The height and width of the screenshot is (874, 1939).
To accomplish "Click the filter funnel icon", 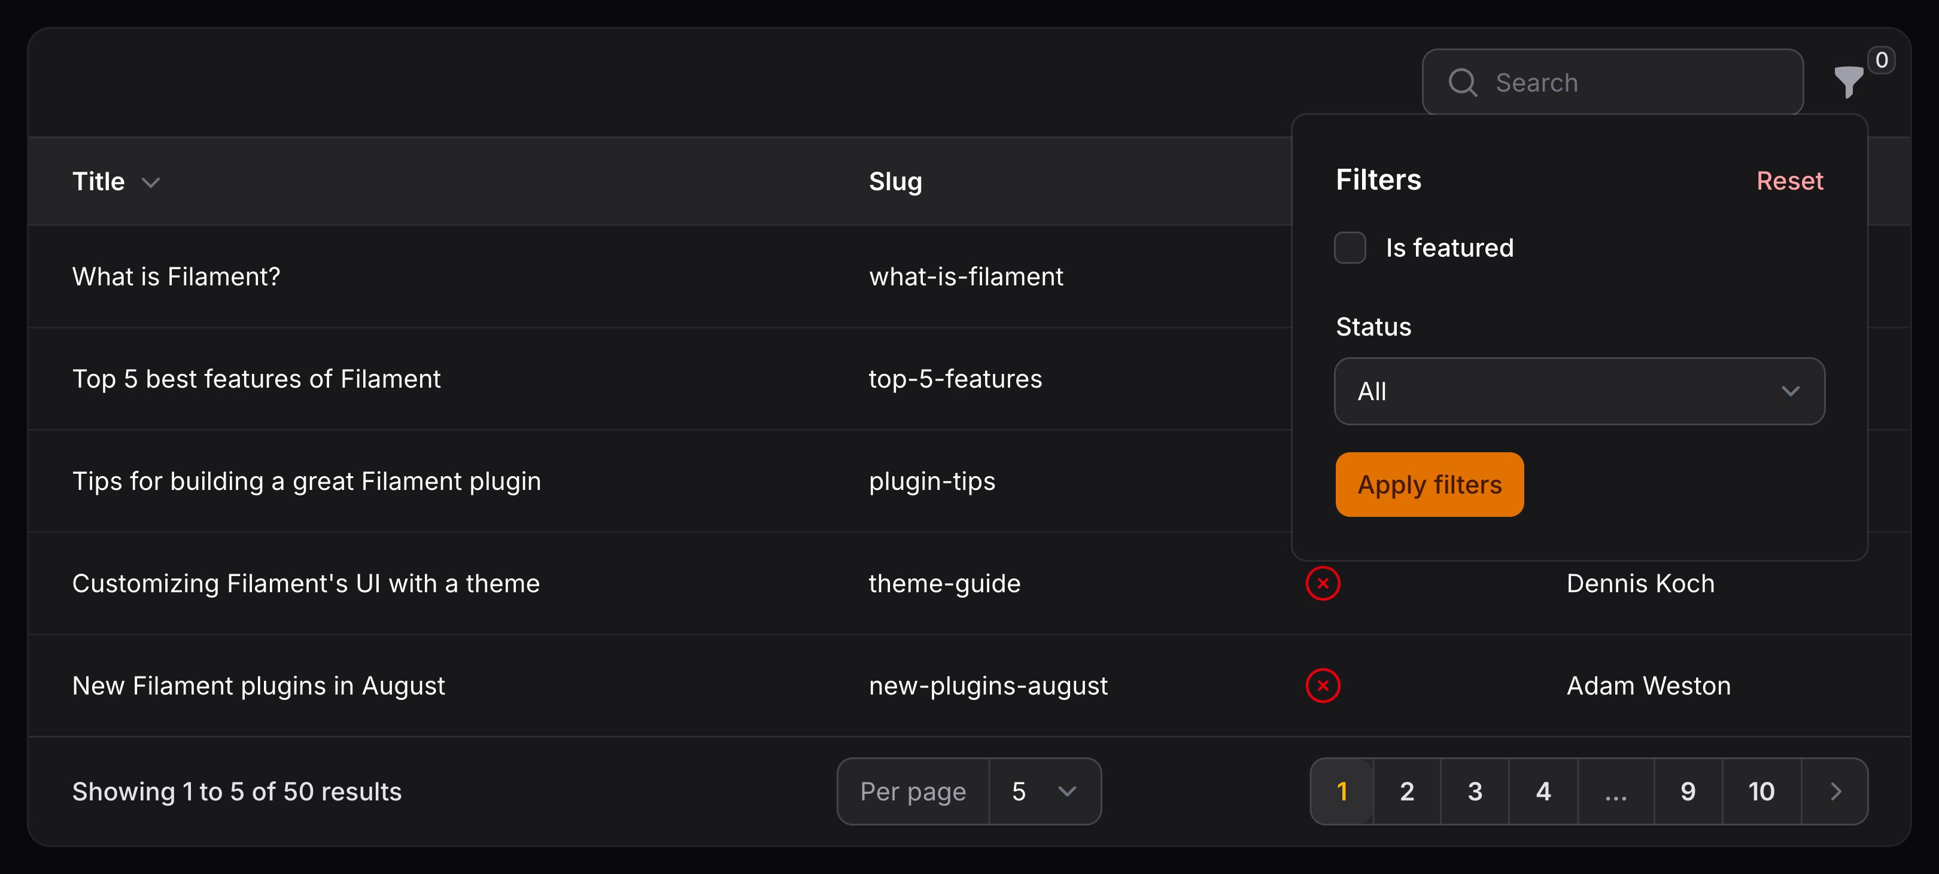I will click(1848, 81).
